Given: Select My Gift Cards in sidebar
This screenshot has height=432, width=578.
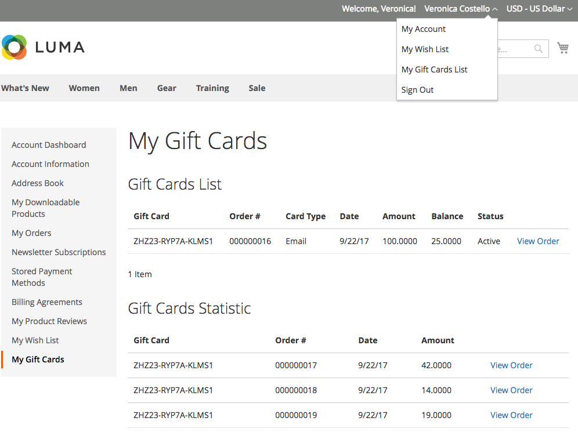Looking at the screenshot, I should click(x=38, y=360).
